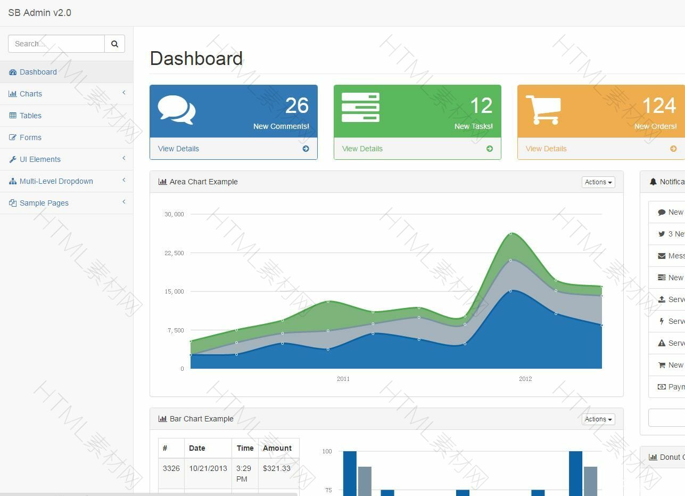Open Area Chart Actions dropdown
Screen dimensions: 685x496
(598, 182)
